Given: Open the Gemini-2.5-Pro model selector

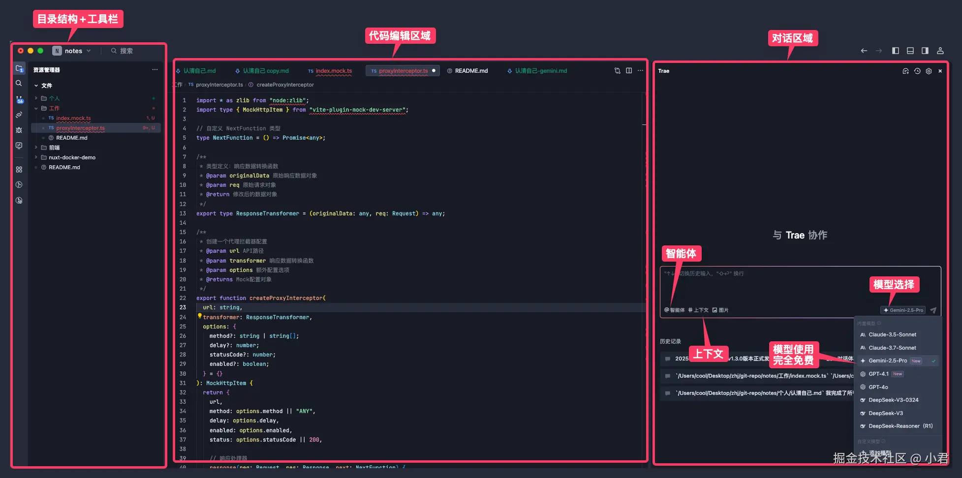Looking at the screenshot, I should click(x=903, y=310).
